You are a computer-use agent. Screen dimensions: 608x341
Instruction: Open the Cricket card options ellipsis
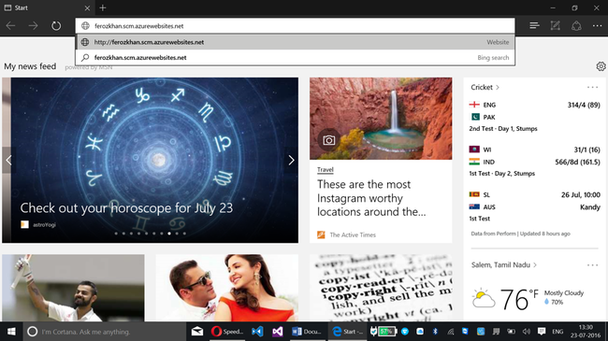pyautogui.click(x=592, y=87)
